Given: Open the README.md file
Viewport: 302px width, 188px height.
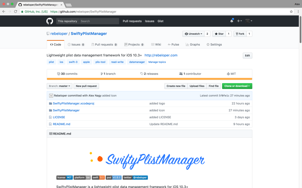Looking at the screenshot, I should (62, 124).
